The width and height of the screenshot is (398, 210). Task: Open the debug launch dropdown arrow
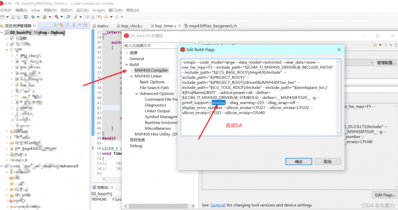coord(38,17)
